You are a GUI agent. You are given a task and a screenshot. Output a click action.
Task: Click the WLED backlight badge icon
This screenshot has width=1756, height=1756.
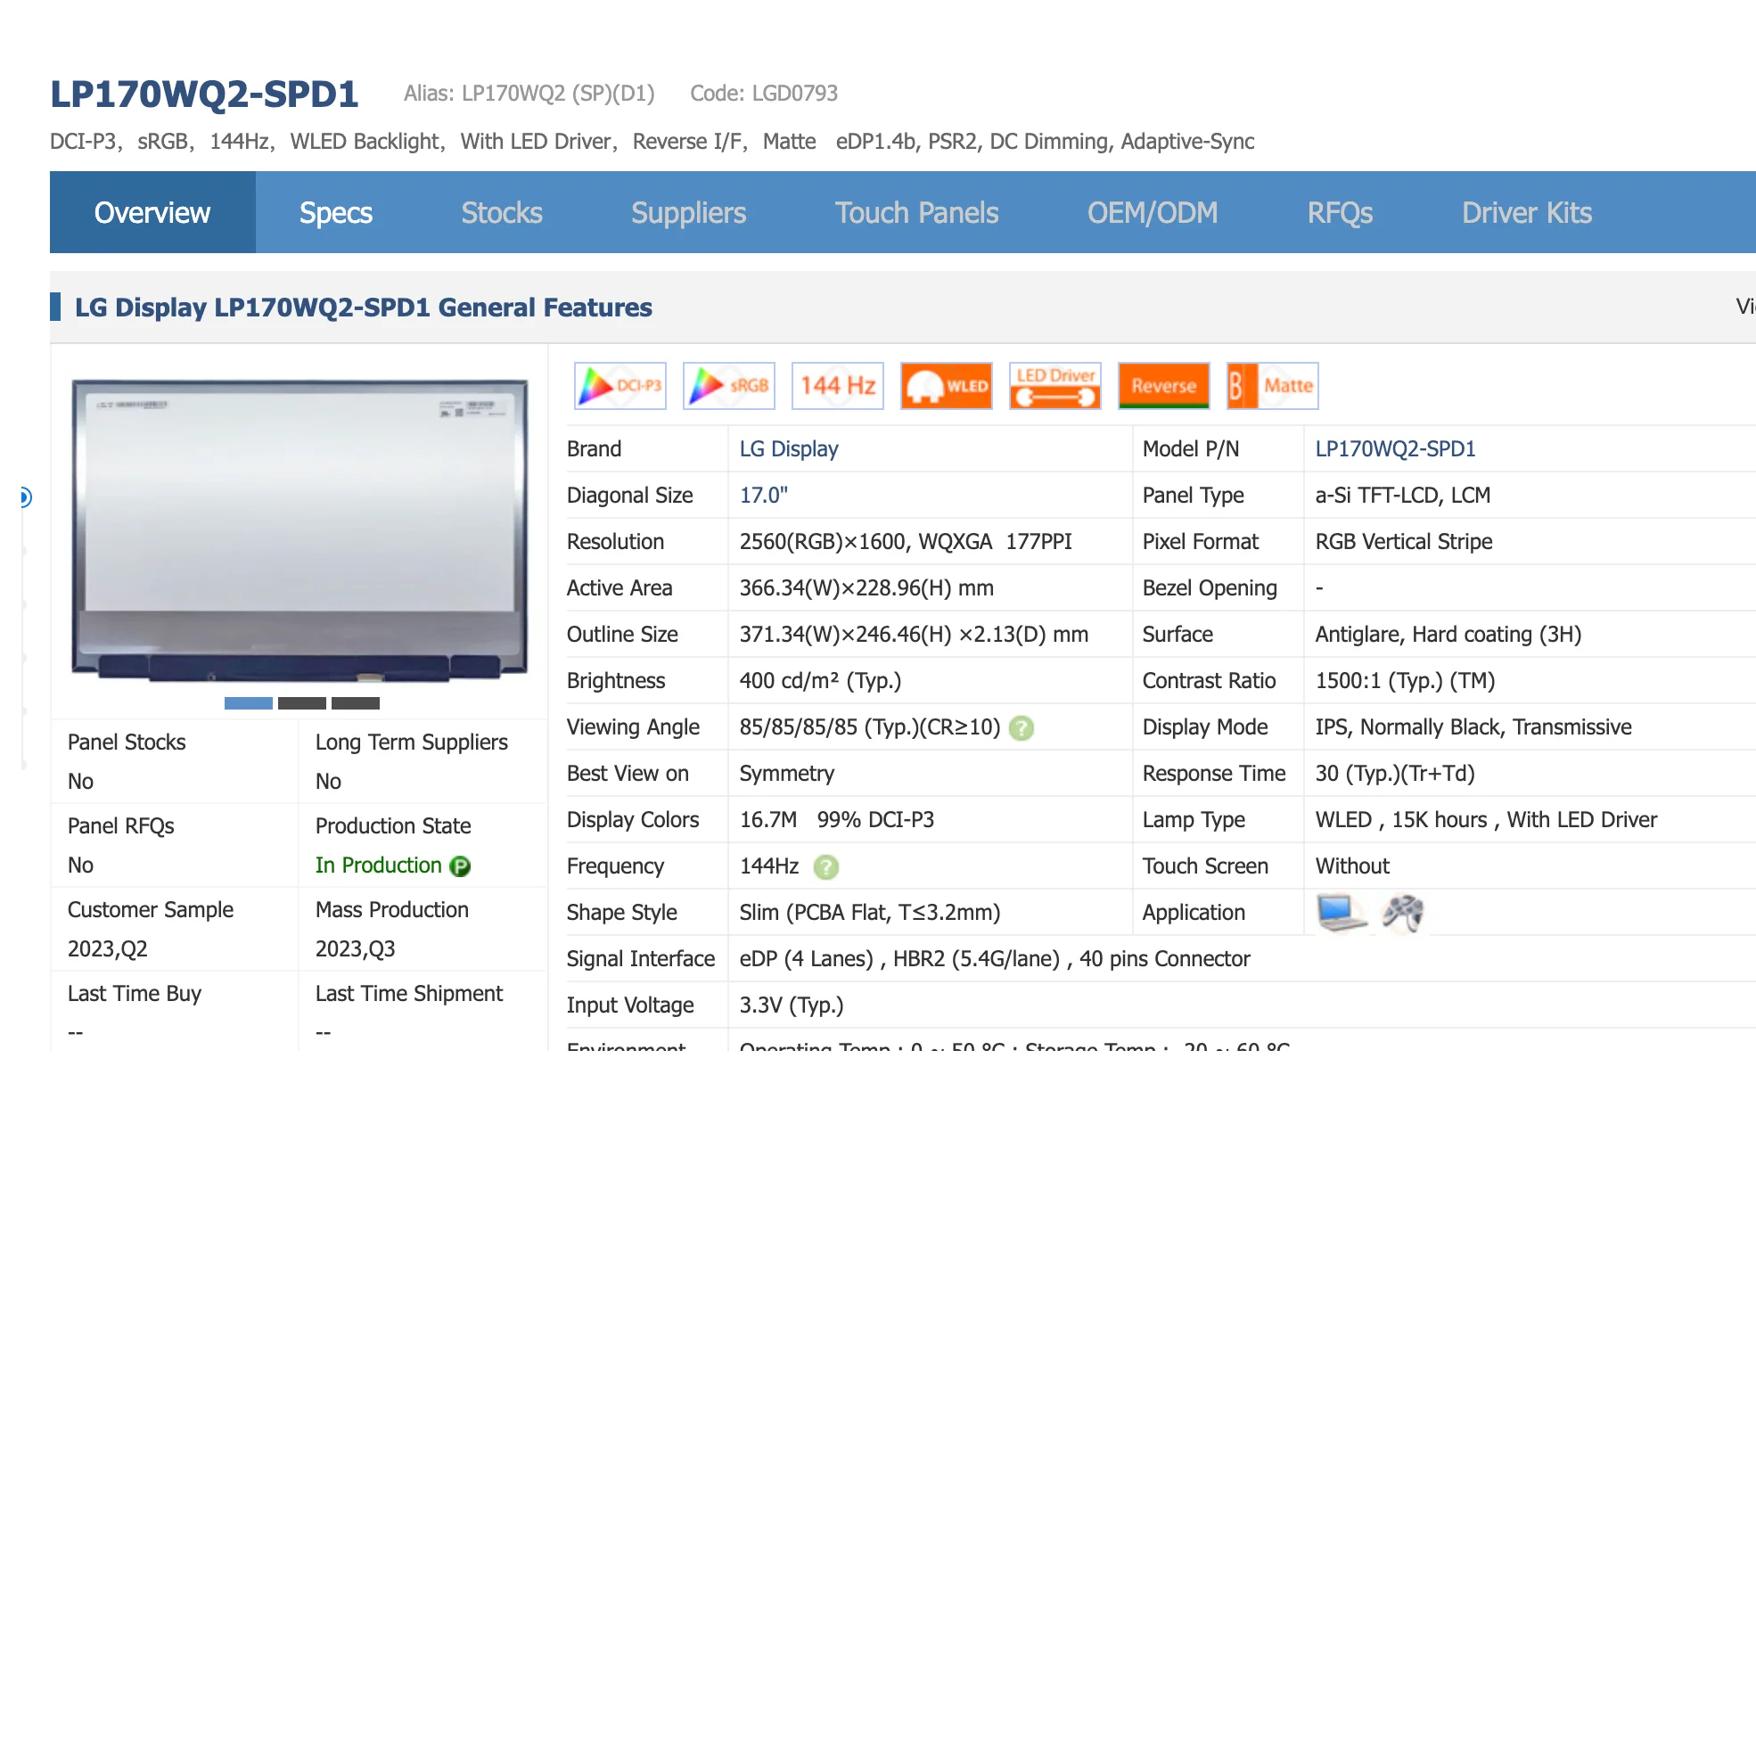click(x=946, y=385)
